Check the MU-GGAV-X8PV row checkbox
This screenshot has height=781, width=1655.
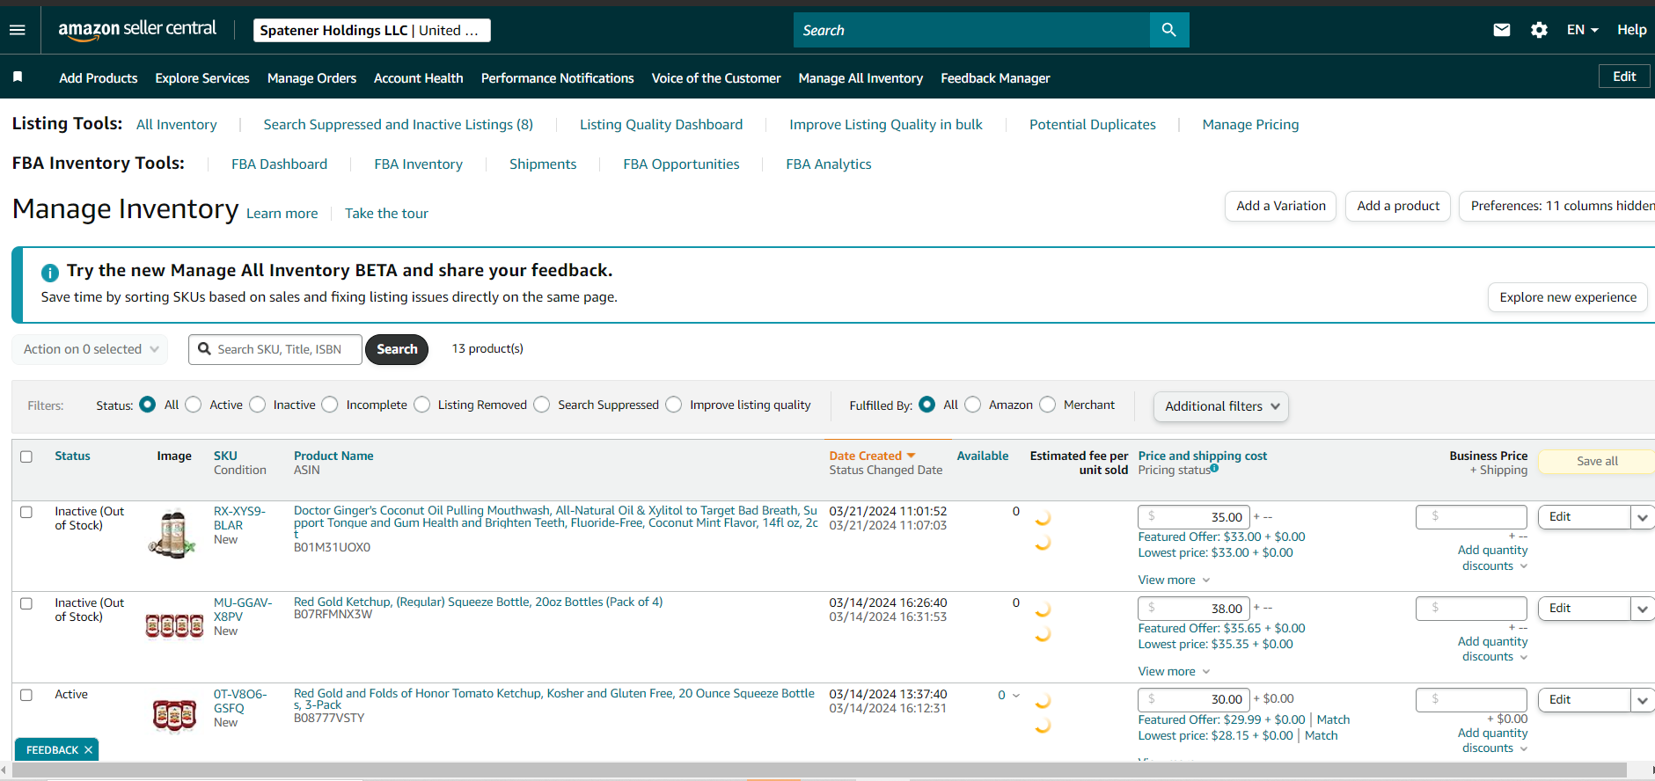[26, 603]
